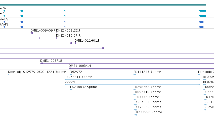Select the DME1-009A09.F purple arrow feature
This screenshot has height=116, width=214.
32,33
